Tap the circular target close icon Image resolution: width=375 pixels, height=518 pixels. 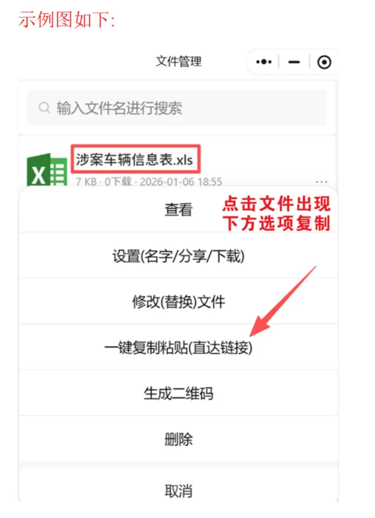point(324,62)
